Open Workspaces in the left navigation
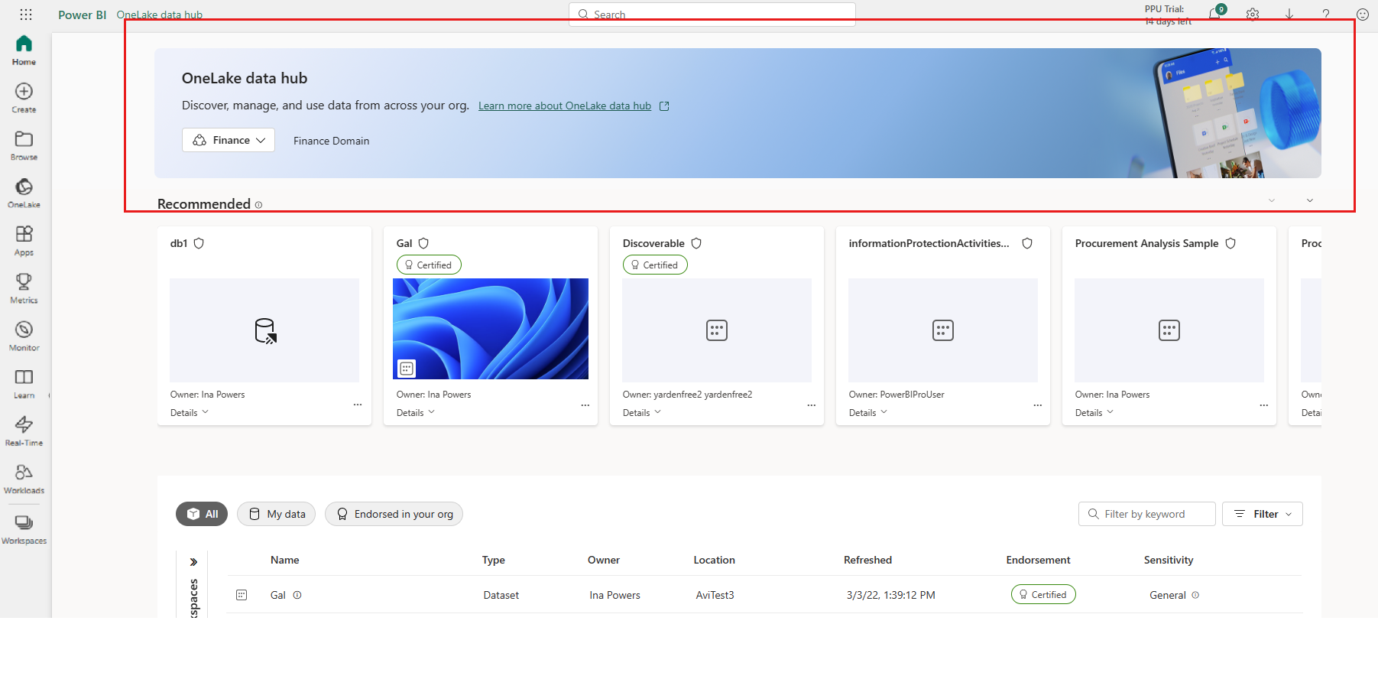The image size is (1378, 689). tap(24, 529)
